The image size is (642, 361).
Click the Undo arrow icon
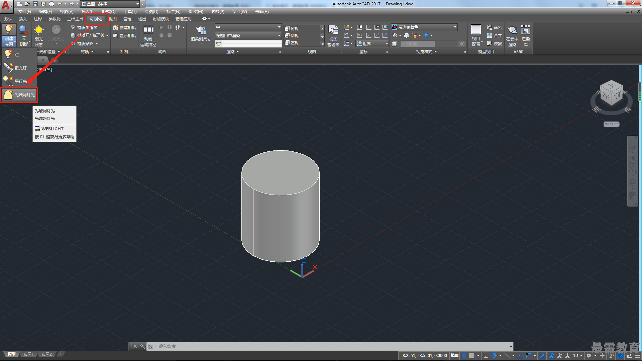click(x=60, y=4)
